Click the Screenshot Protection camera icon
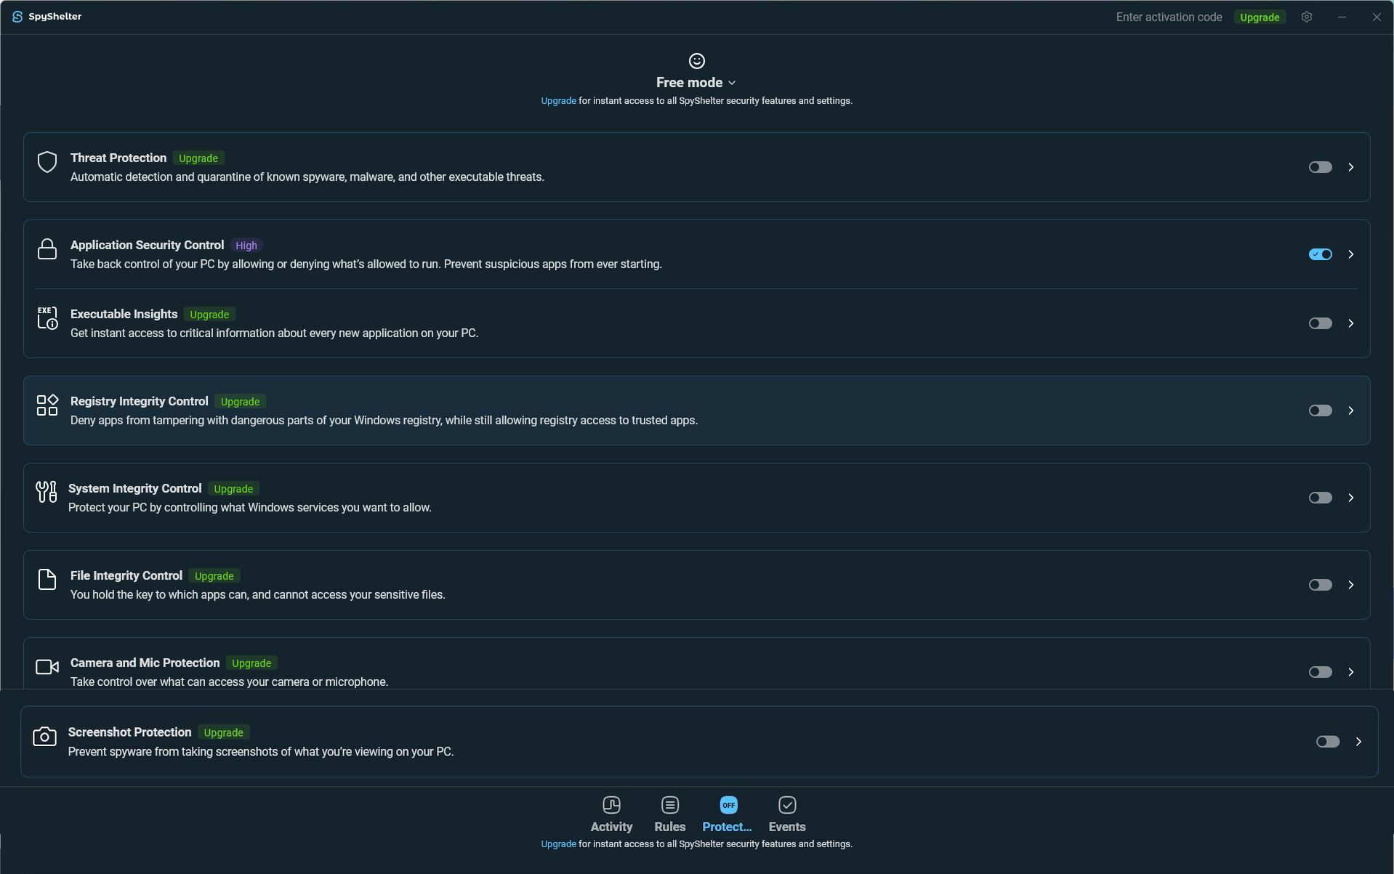This screenshot has height=874, width=1394. (44, 737)
